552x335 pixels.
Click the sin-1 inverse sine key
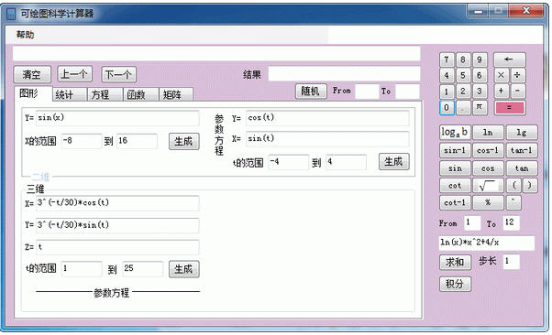point(455,150)
